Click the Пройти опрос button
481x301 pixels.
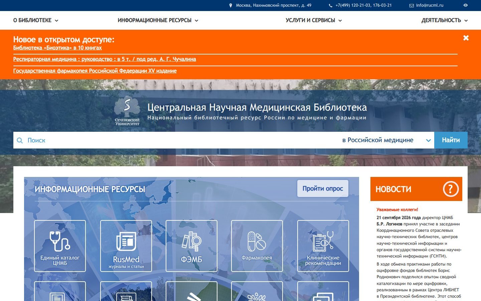[323, 189]
